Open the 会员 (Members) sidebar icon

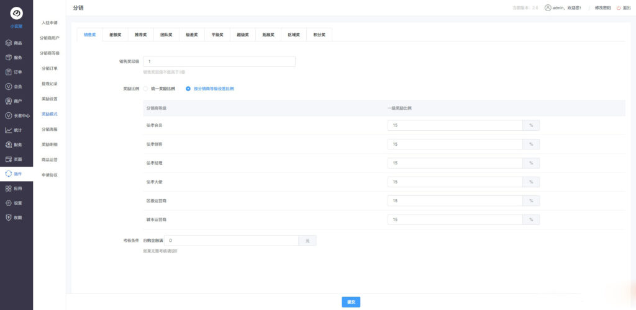9,87
